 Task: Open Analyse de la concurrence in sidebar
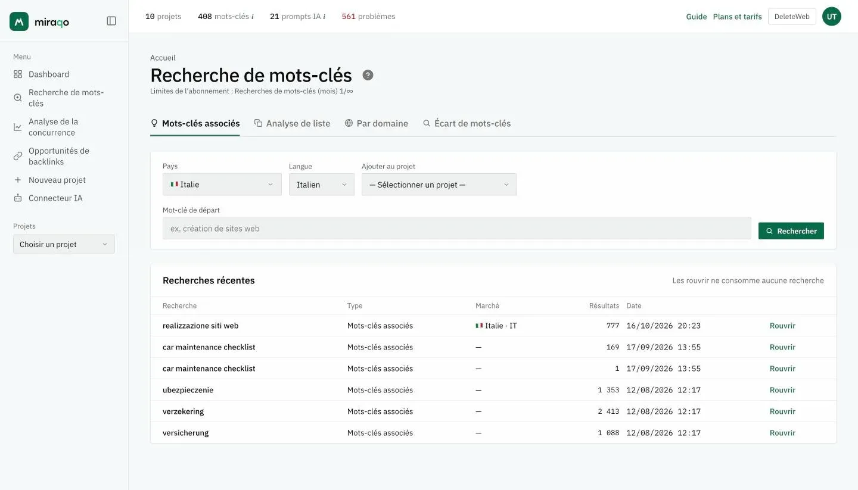[x=53, y=127]
